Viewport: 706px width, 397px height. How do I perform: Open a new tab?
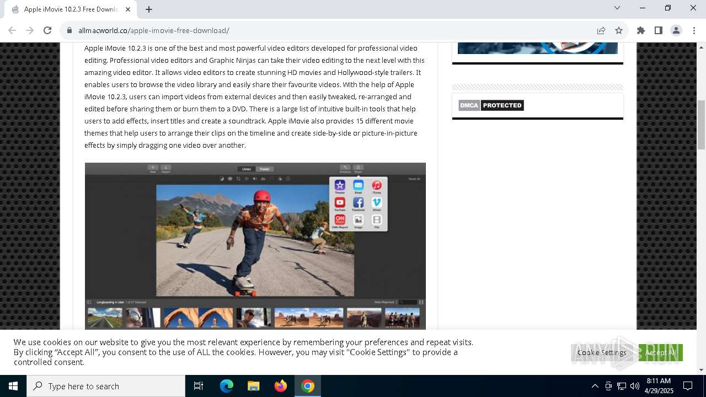coord(149,9)
